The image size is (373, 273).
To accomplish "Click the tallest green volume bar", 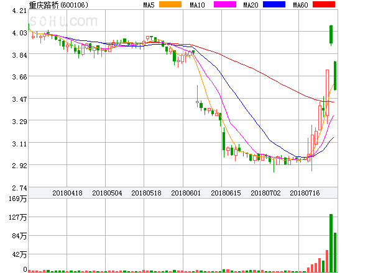I will (x=331, y=243).
